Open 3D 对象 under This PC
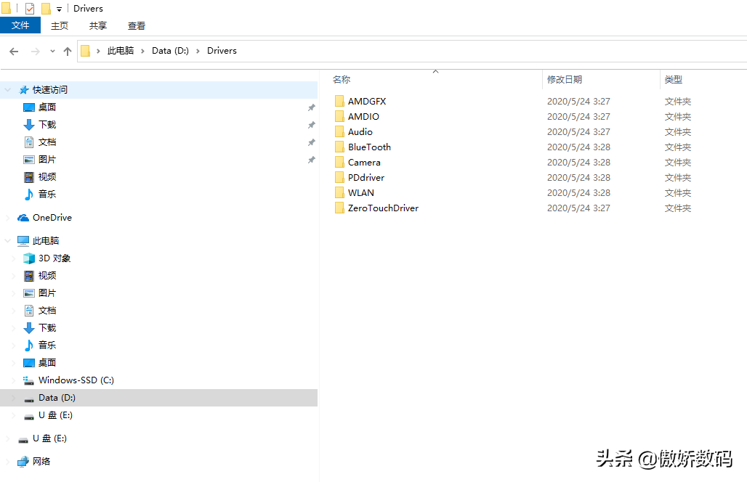This screenshot has height=482, width=747. coord(54,258)
